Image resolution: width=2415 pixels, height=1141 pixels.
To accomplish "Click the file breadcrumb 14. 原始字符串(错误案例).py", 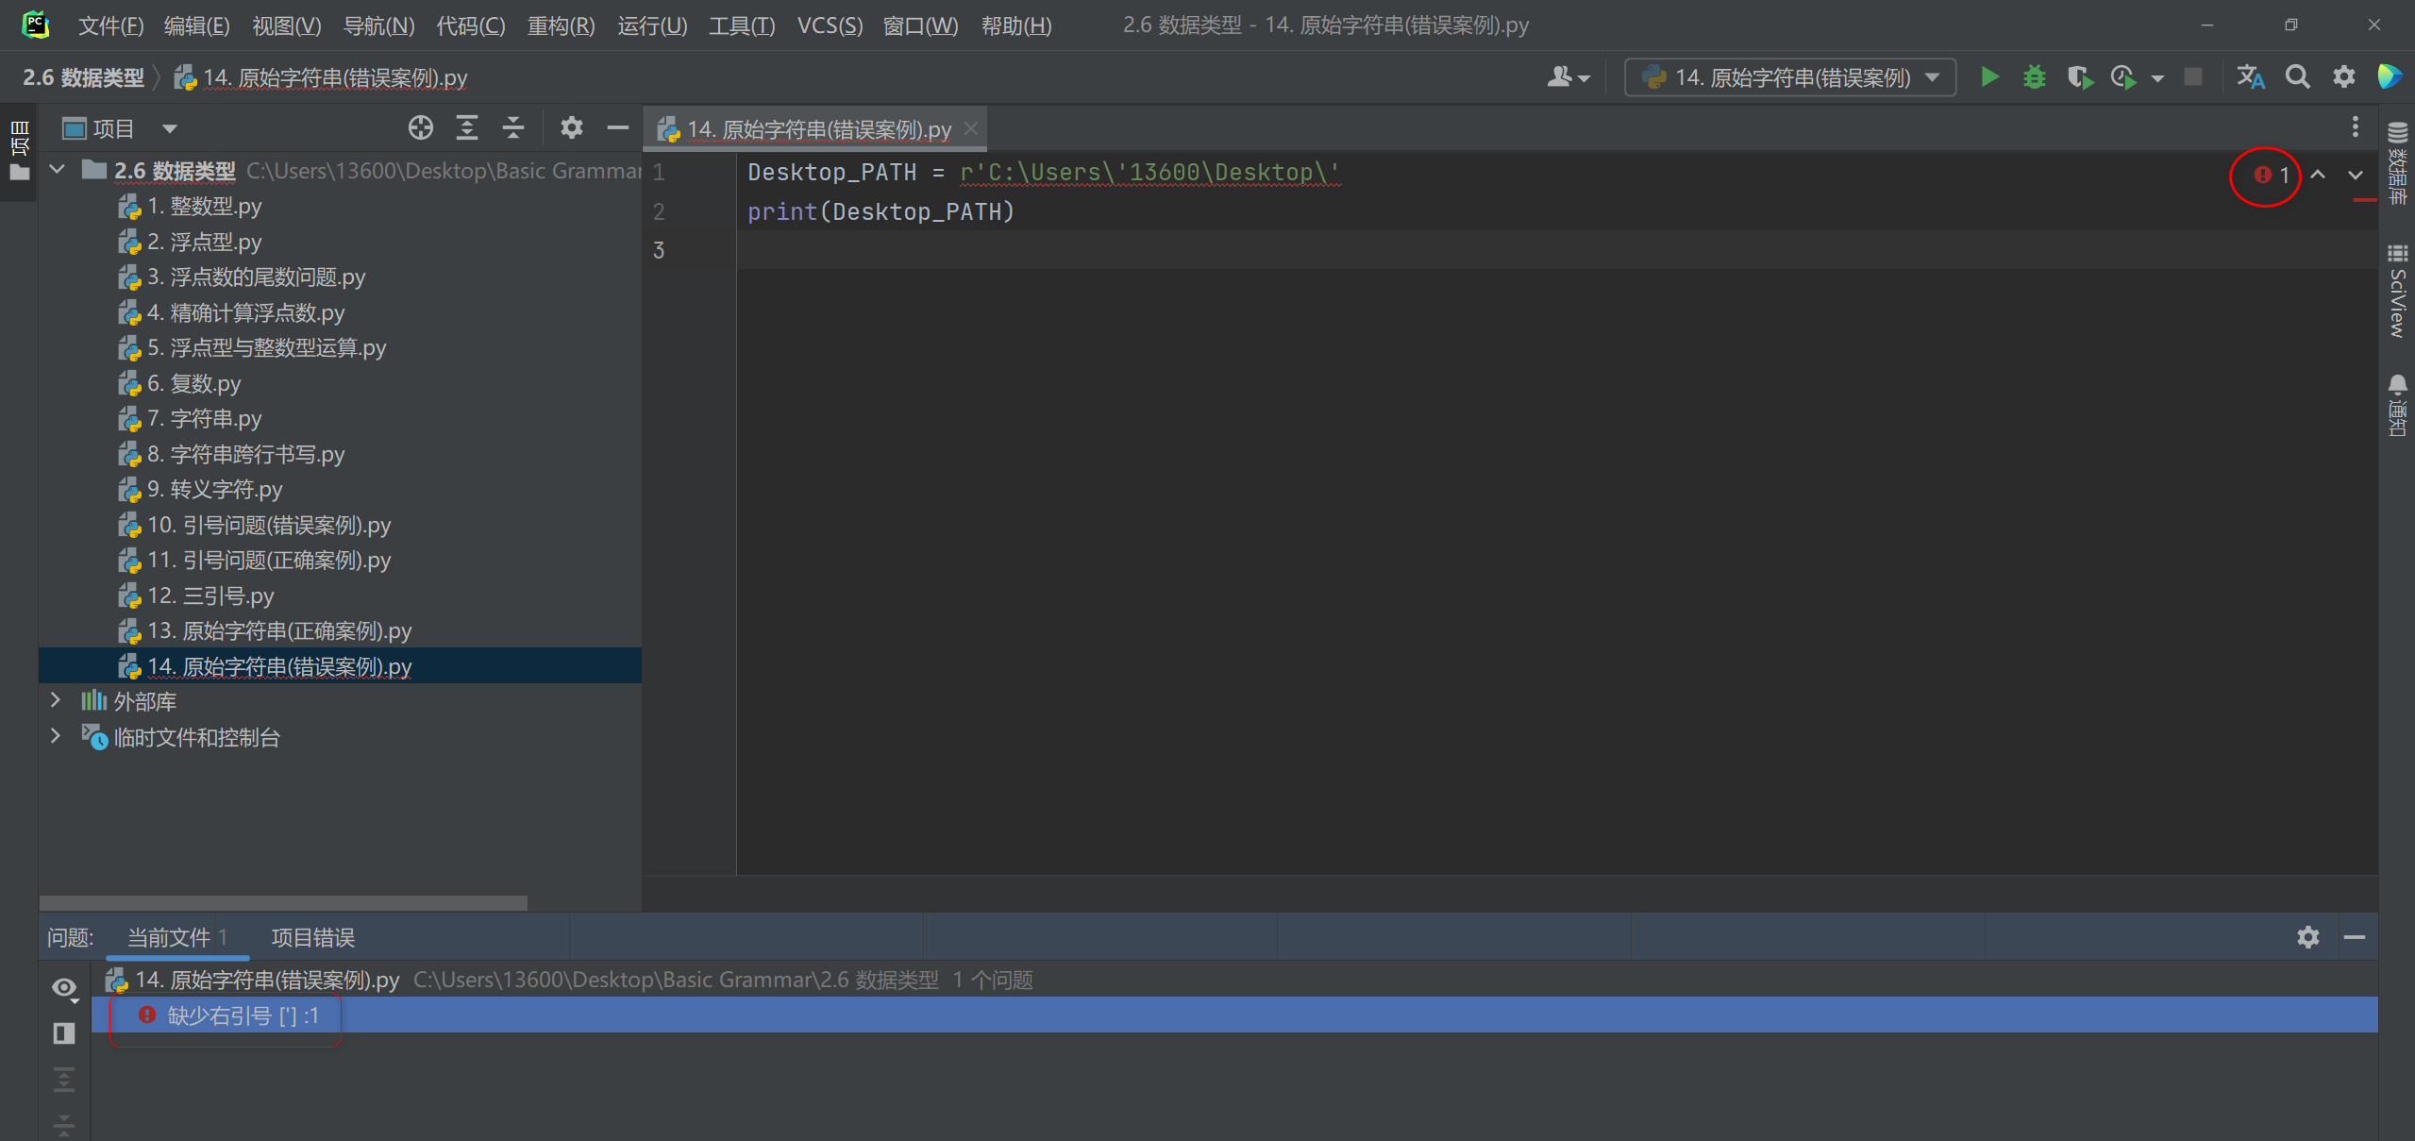I will point(321,77).
